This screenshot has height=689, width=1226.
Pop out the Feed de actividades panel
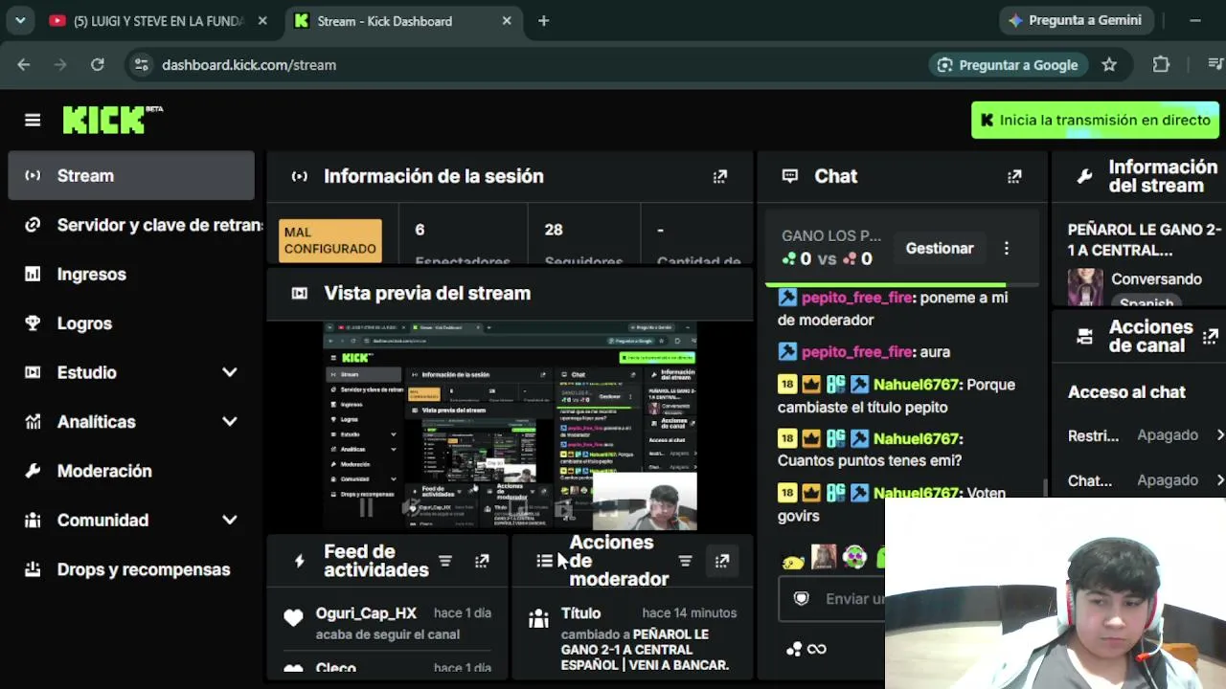click(x=482, y=561)
